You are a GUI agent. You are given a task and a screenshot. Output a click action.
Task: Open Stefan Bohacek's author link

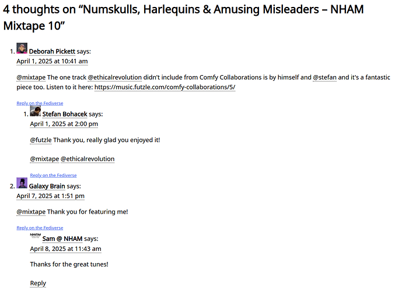65,114
